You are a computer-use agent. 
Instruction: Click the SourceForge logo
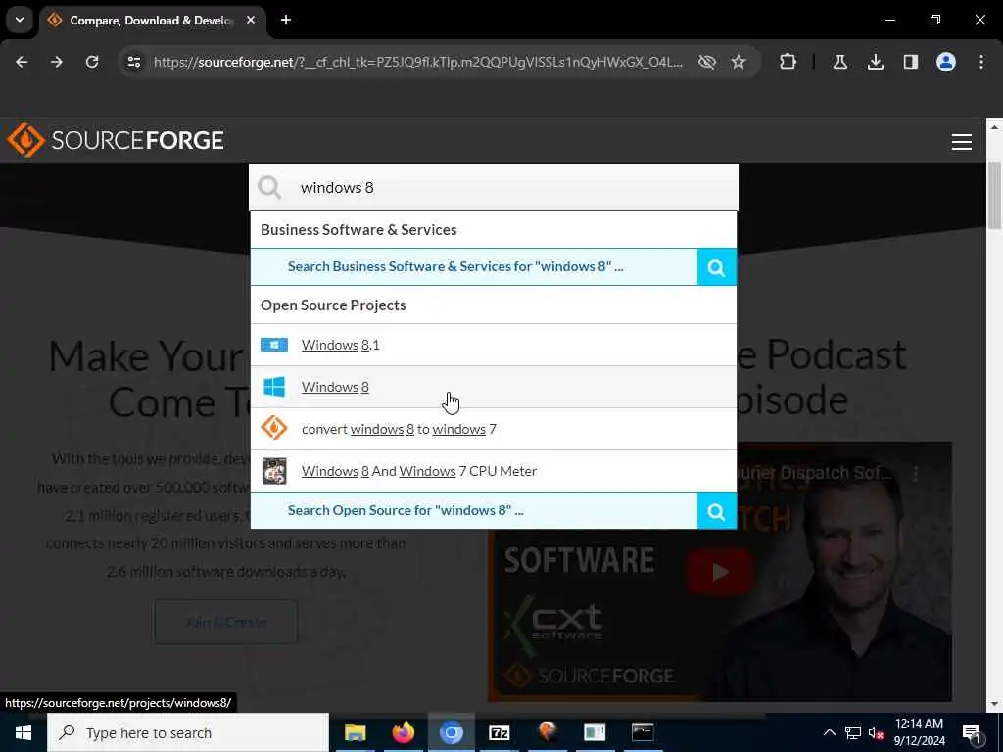(116, 140)
